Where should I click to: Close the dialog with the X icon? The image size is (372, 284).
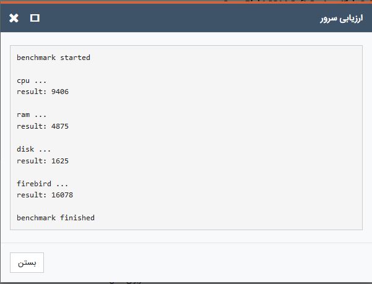pyautogui.click(x=14, y=18)
